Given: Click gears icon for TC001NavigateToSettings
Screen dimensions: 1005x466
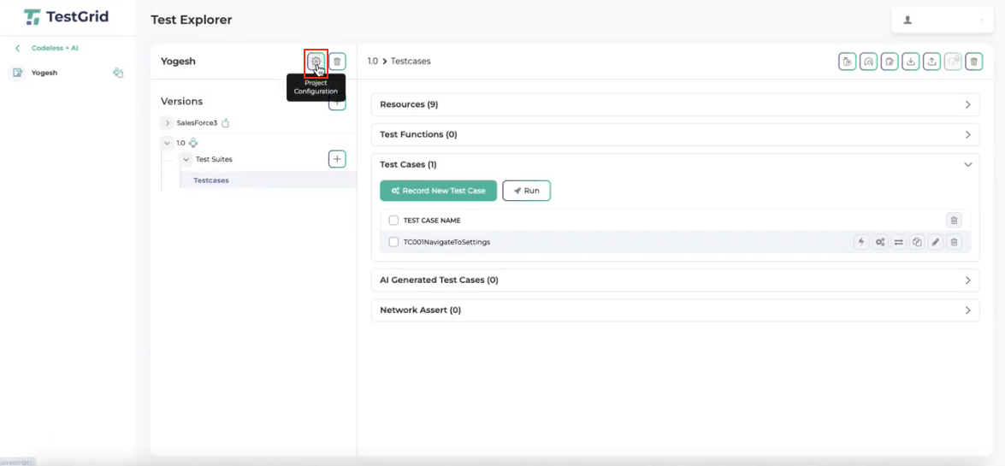Looking at the screenshot, I should 880,242.
